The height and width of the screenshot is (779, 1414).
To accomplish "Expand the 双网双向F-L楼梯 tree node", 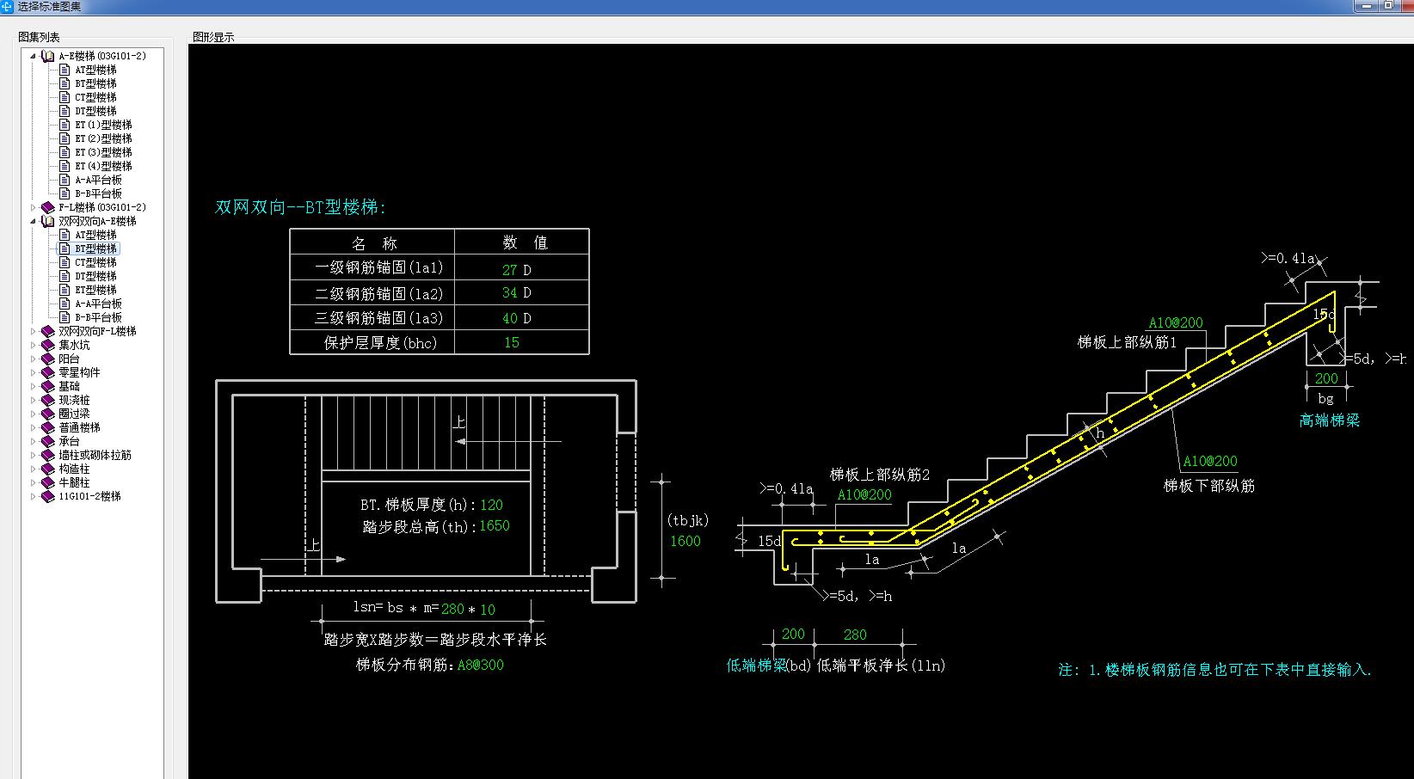I will [34, 331].
